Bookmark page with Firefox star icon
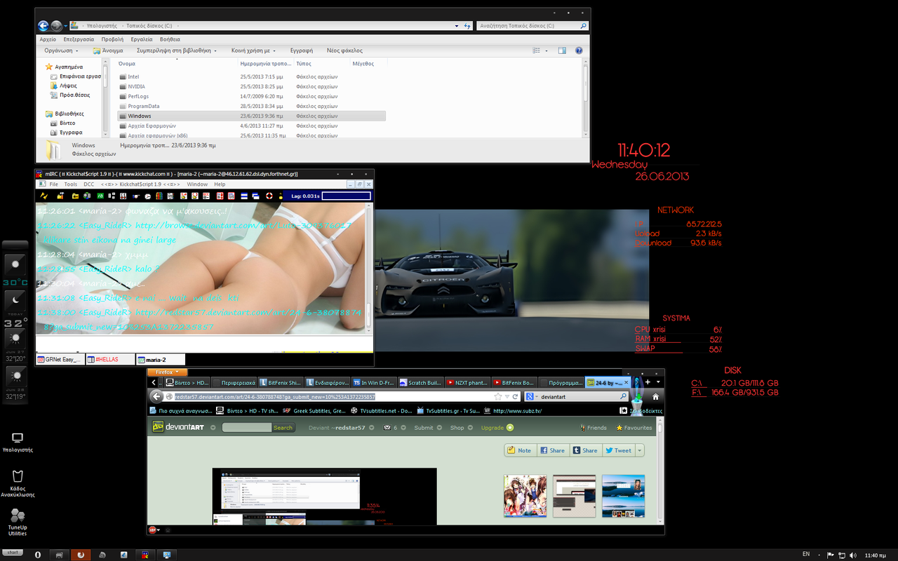 click(x=497, y=396)
